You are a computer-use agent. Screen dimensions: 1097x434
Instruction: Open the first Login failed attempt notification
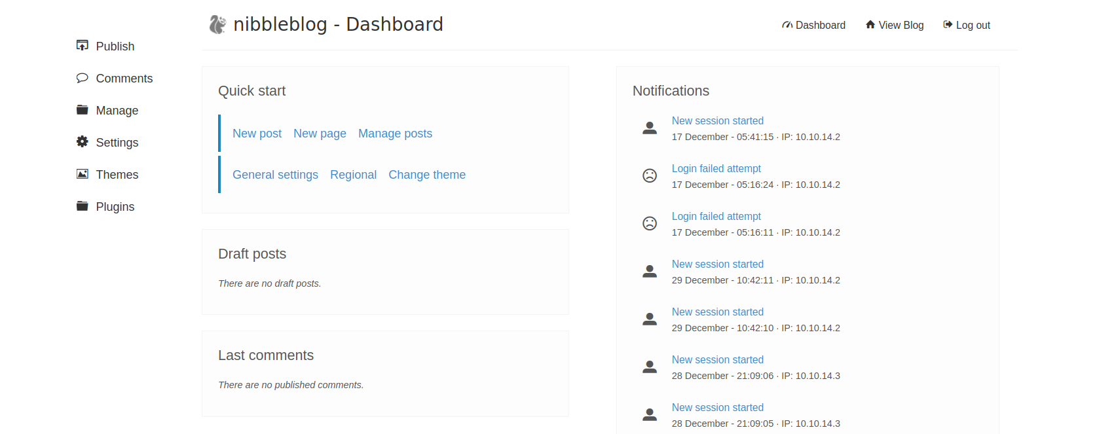pos(716,169)
